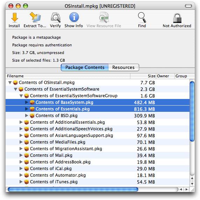Click the Install arrow icon
The width and height of the screenshot is (200, 200).
click(14, 17)
